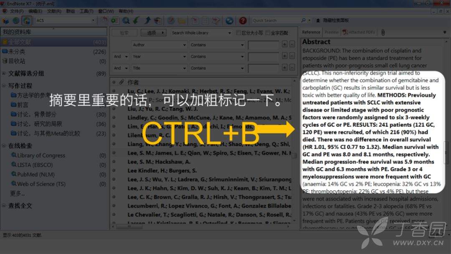Open Help via the red question-mark icon
Viewport: 451px width, 254px height.
(x=243, y=20)
